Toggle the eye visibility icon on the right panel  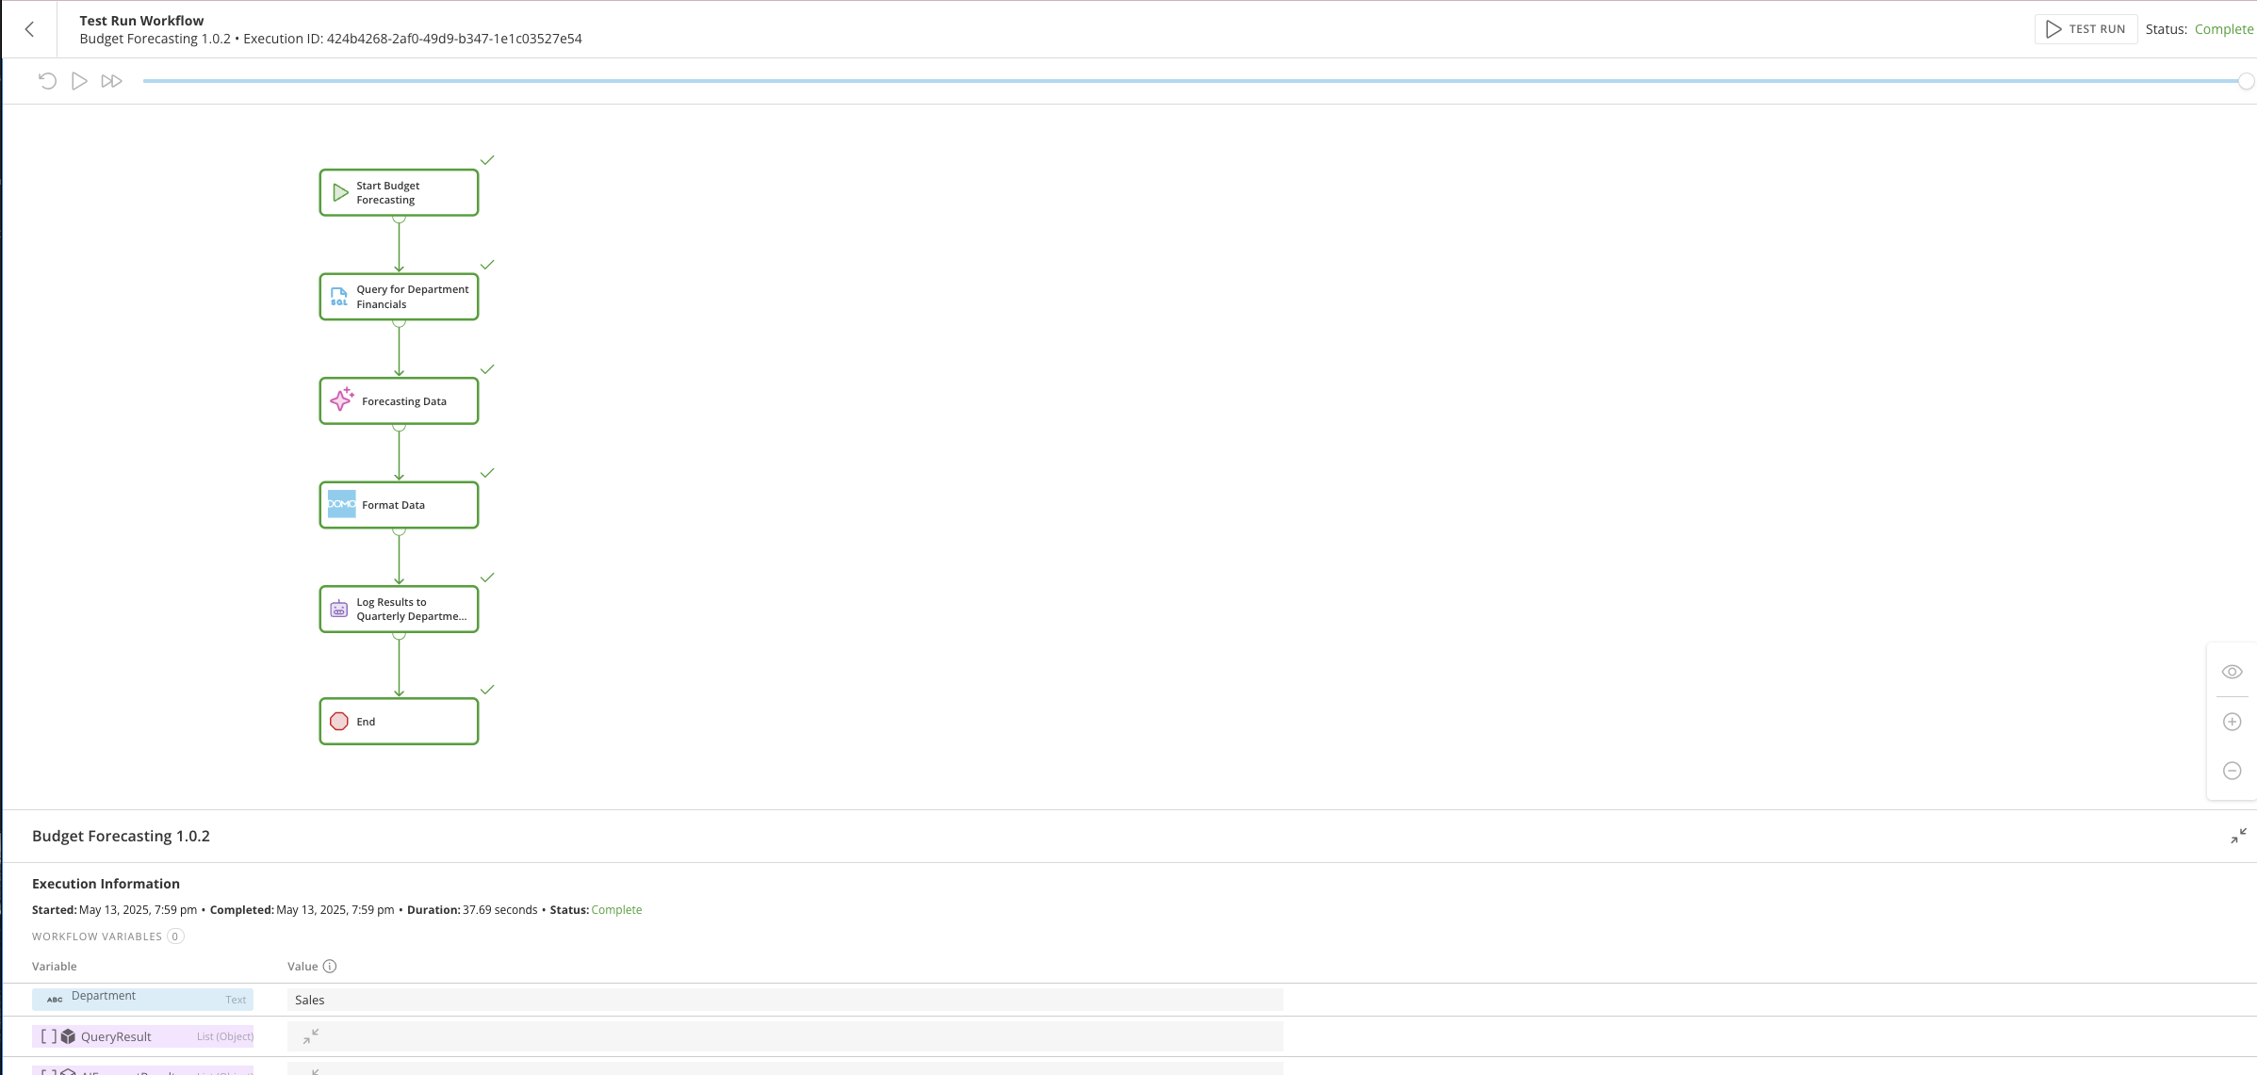pyautogui.click(x=2232, y=671)
